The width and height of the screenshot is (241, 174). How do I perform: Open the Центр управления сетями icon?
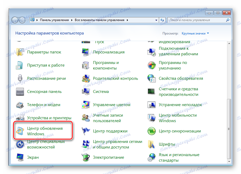point(86,144)
